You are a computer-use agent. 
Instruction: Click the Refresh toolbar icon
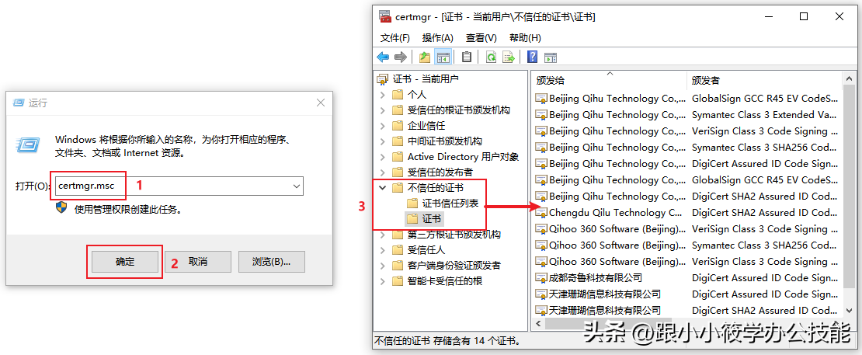pyautogui.click(x=491, y=57)
